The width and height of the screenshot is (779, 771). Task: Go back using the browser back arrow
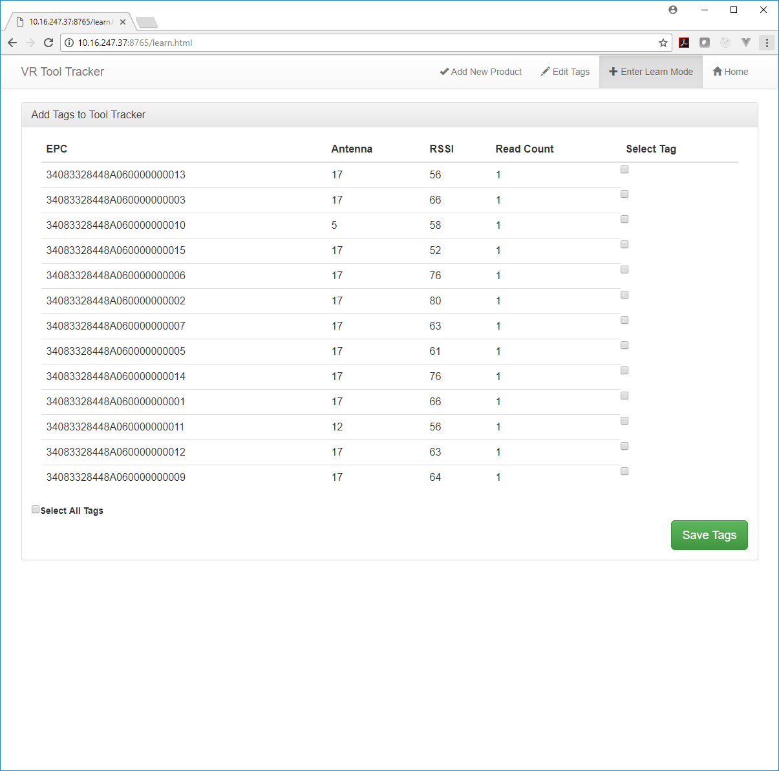pyautogui.click(x=12, y=43)
